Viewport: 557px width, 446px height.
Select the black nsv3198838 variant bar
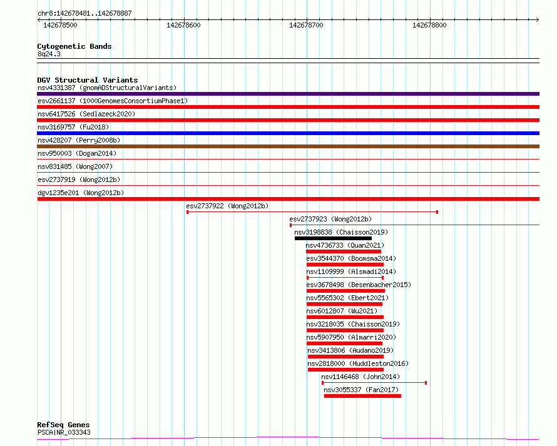(x=333, y=238)
